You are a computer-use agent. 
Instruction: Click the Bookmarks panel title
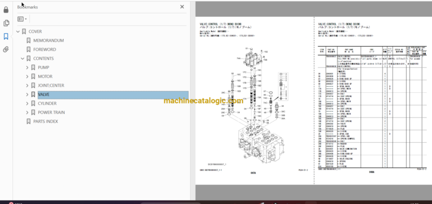28,7
